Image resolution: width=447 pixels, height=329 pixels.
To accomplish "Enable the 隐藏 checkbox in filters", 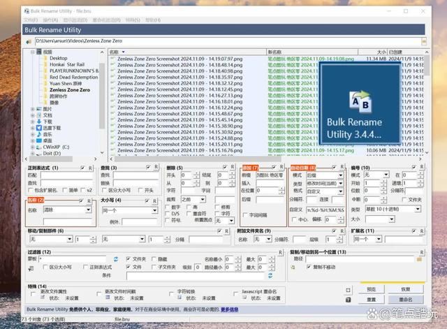I will 152,258.
